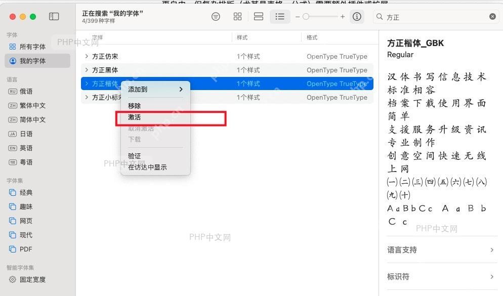Open the 网页 font collection

(x=21, y=221)
